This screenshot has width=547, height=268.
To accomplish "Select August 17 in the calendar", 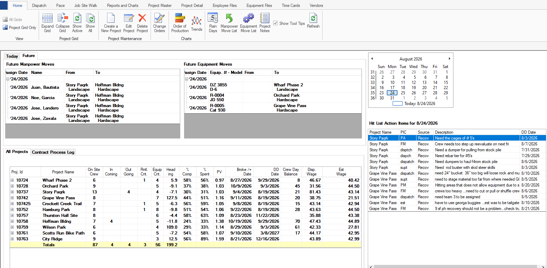I will click(392, 88).
